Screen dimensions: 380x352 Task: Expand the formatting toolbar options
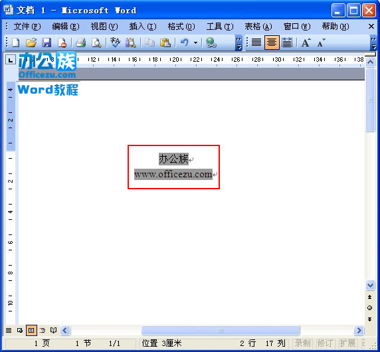pyautogui.click(x=374, y=43)
